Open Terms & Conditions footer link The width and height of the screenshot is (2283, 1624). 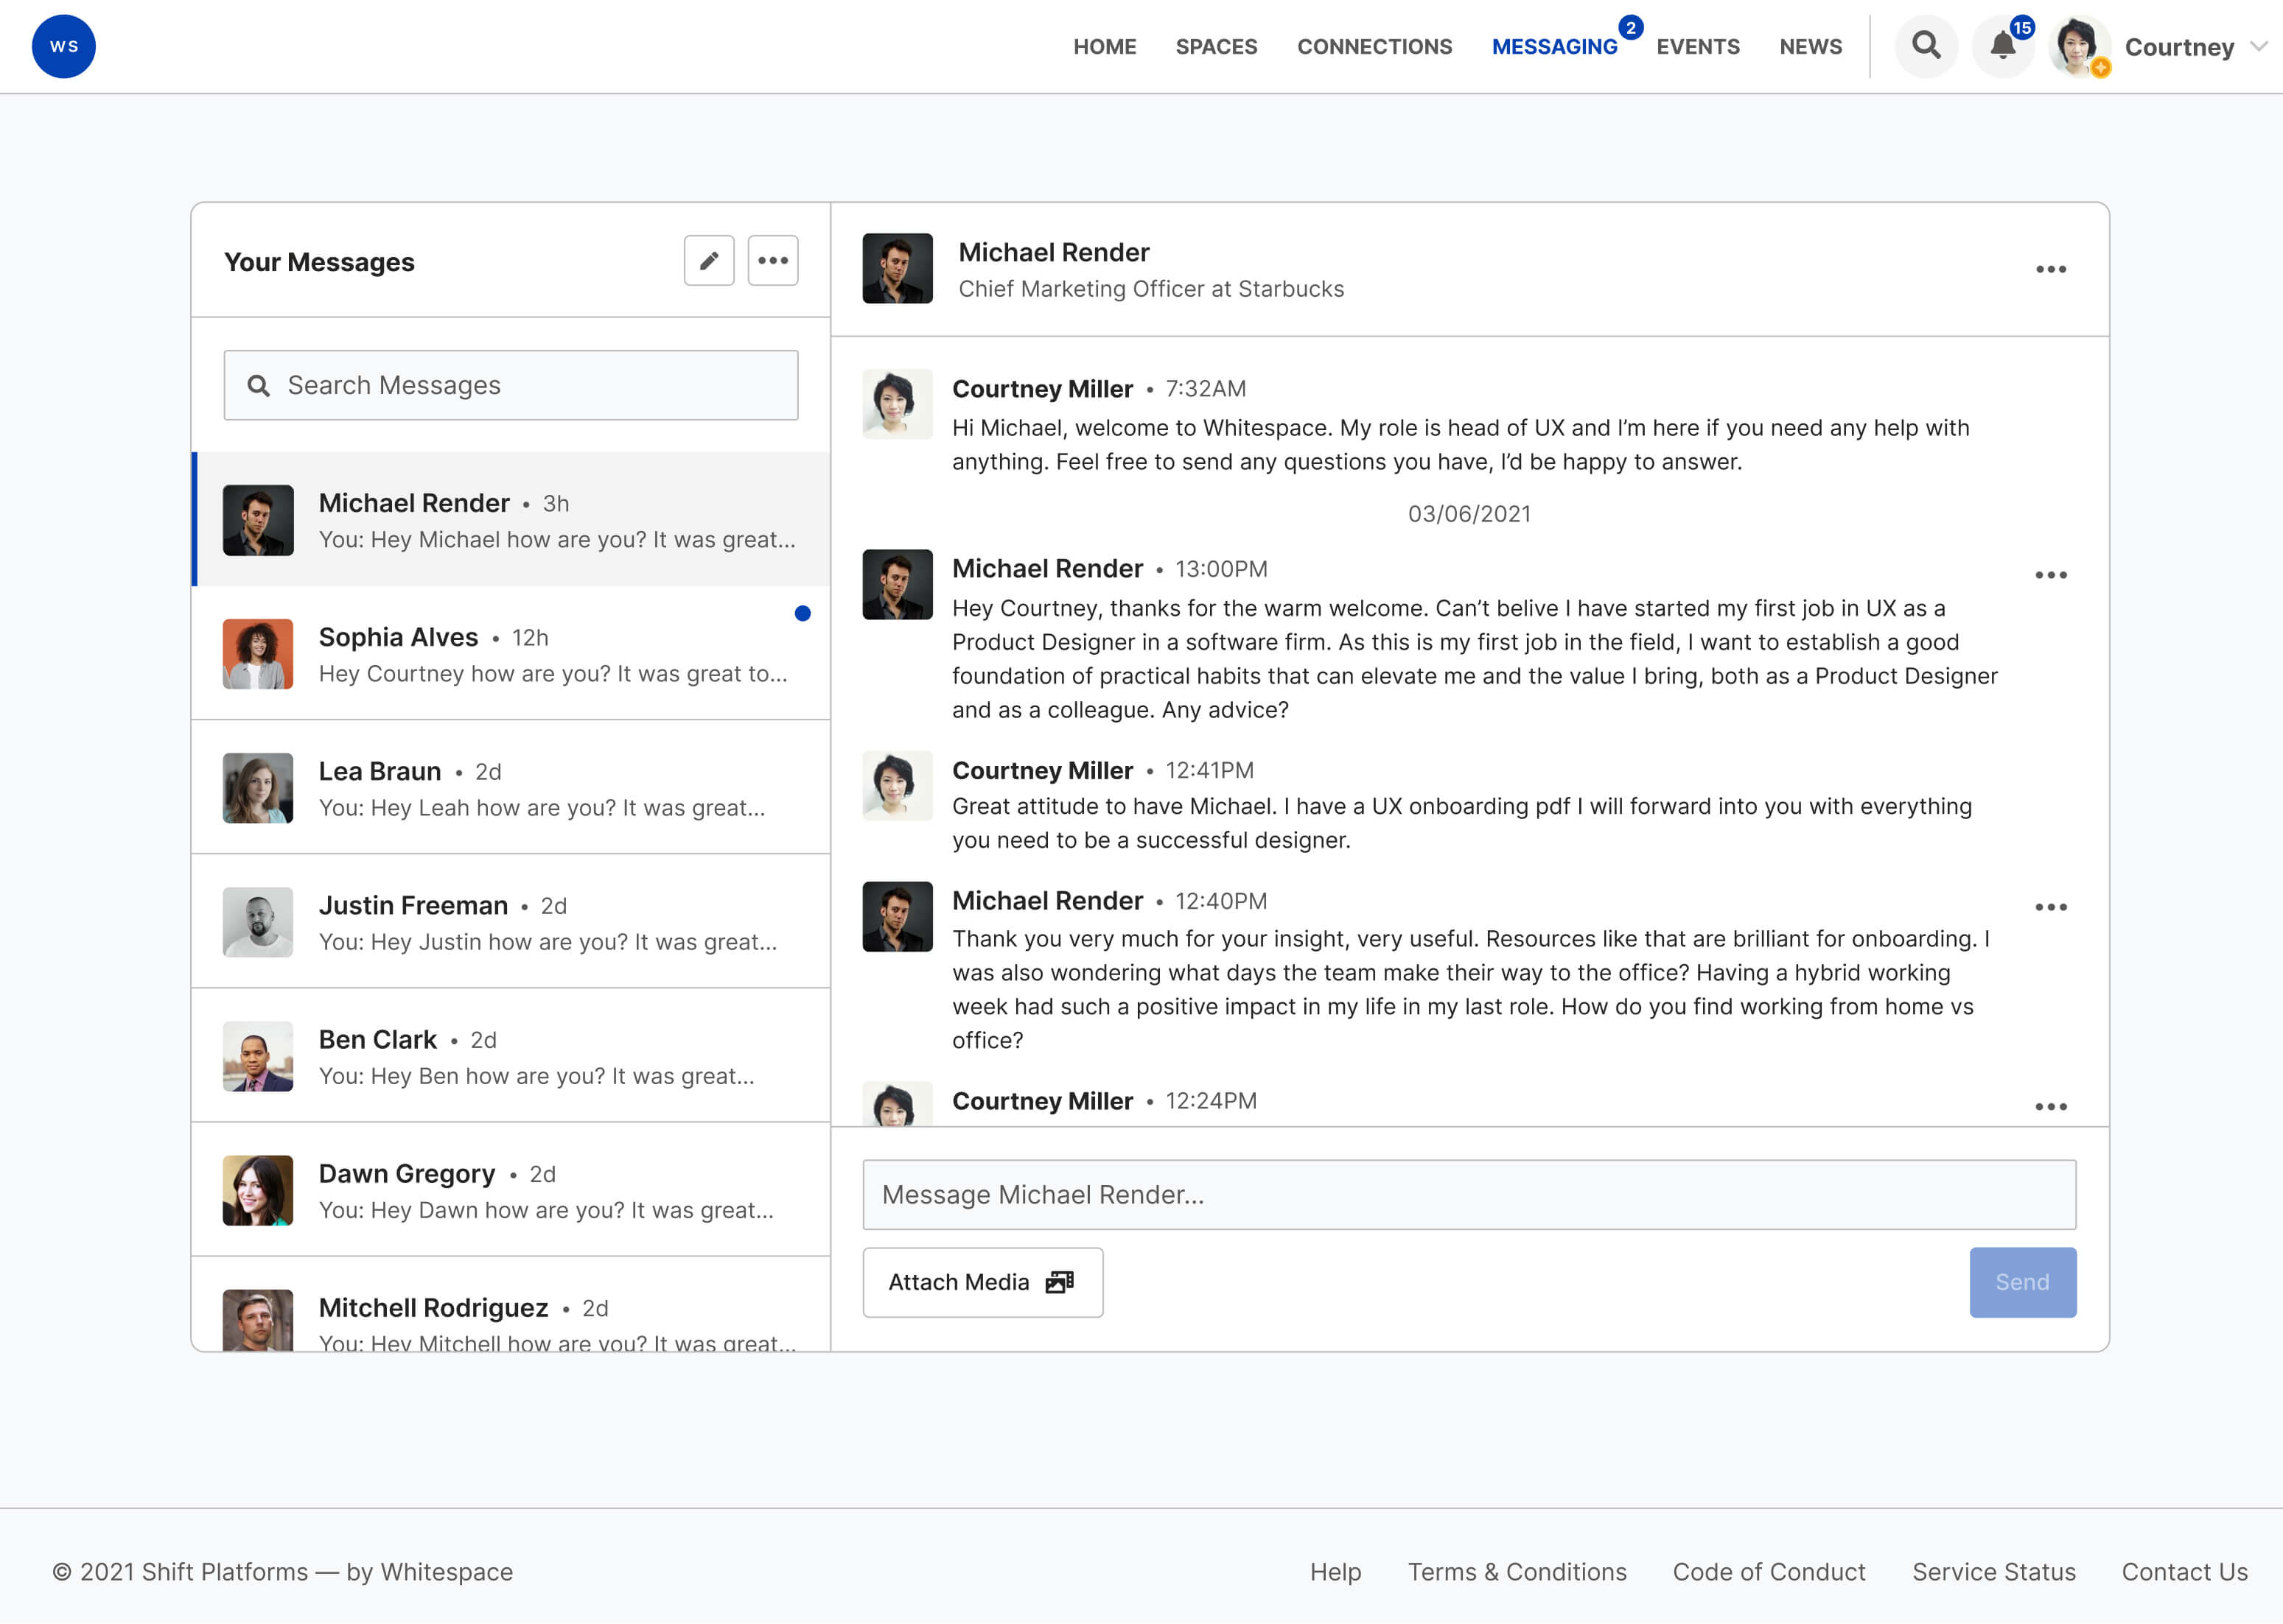[x=1517, y=1571]
